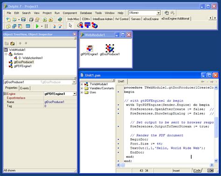Open the Help contents book icon
Viewport: 221px width, 176px height.
[x=60, y=20]
